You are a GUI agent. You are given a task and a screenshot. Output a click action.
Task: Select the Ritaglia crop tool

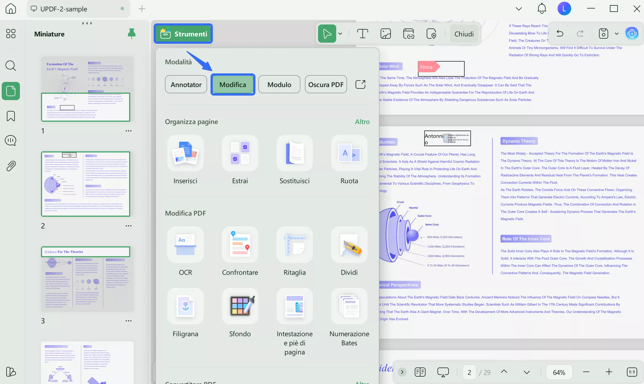294,245
